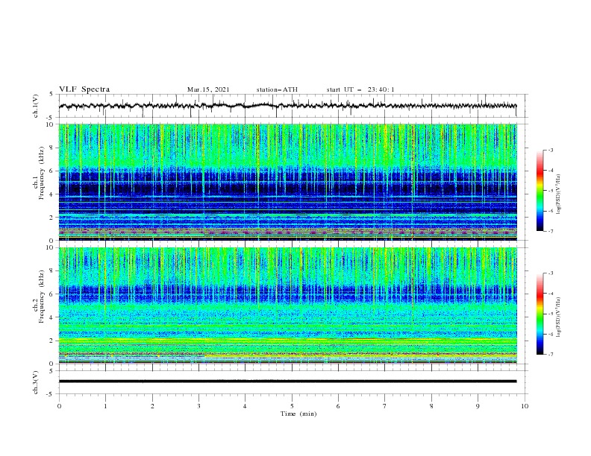Image resolution: width=591 pixels, height=456 pixels.
Task: Click the "4" kHz tick of the ch.2 spectrogram
Action: pos(53,317)
